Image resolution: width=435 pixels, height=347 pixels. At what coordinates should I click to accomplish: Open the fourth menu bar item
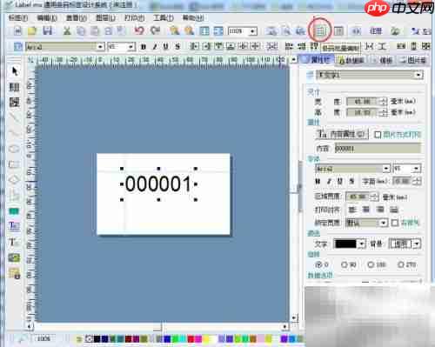tap(105, 17)
